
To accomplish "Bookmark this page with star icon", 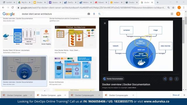I will [x=173, y=8].
